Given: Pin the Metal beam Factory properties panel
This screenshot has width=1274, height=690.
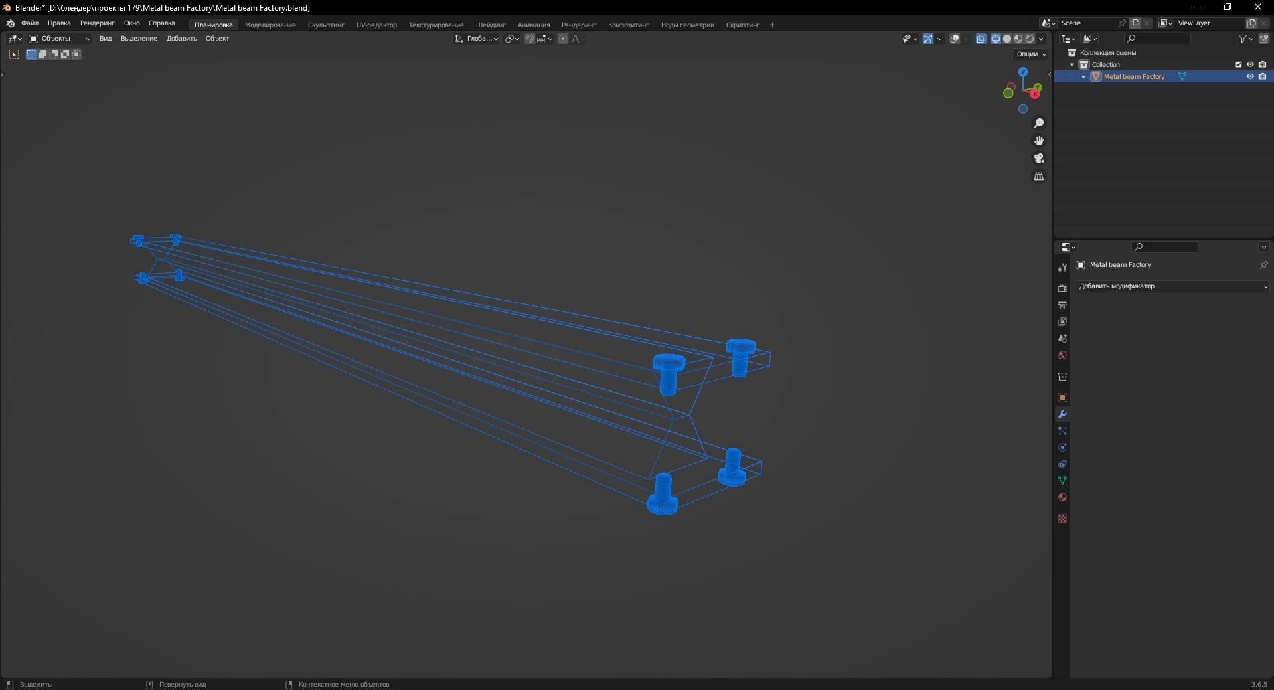Looking at the screenshot, I should (x=1263, y=264).
